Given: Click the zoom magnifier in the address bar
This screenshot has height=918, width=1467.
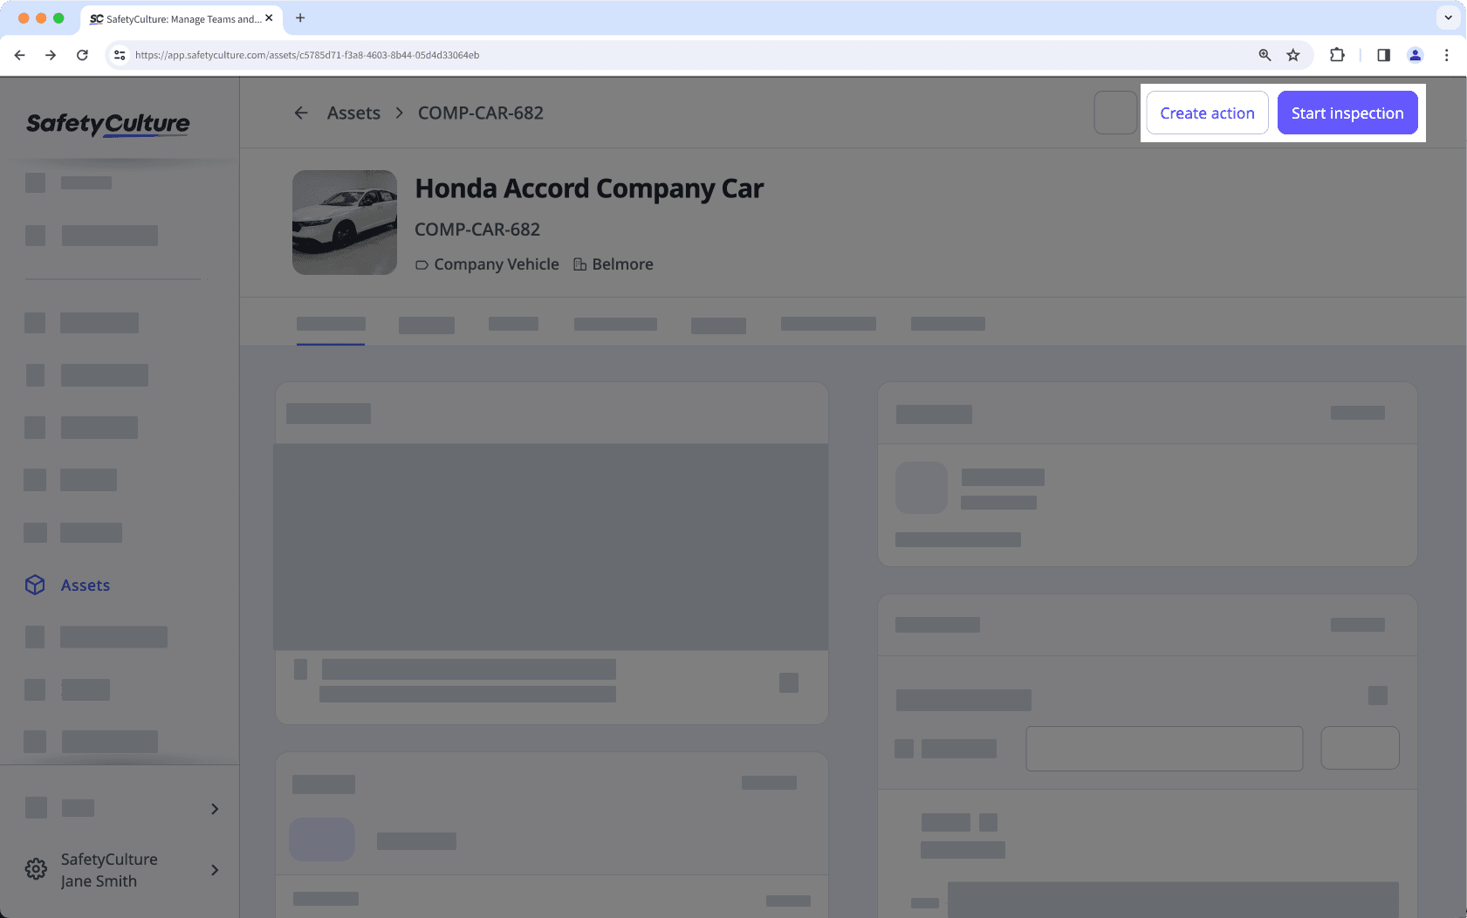Looking at the screenshot, I should [1265, 55].
